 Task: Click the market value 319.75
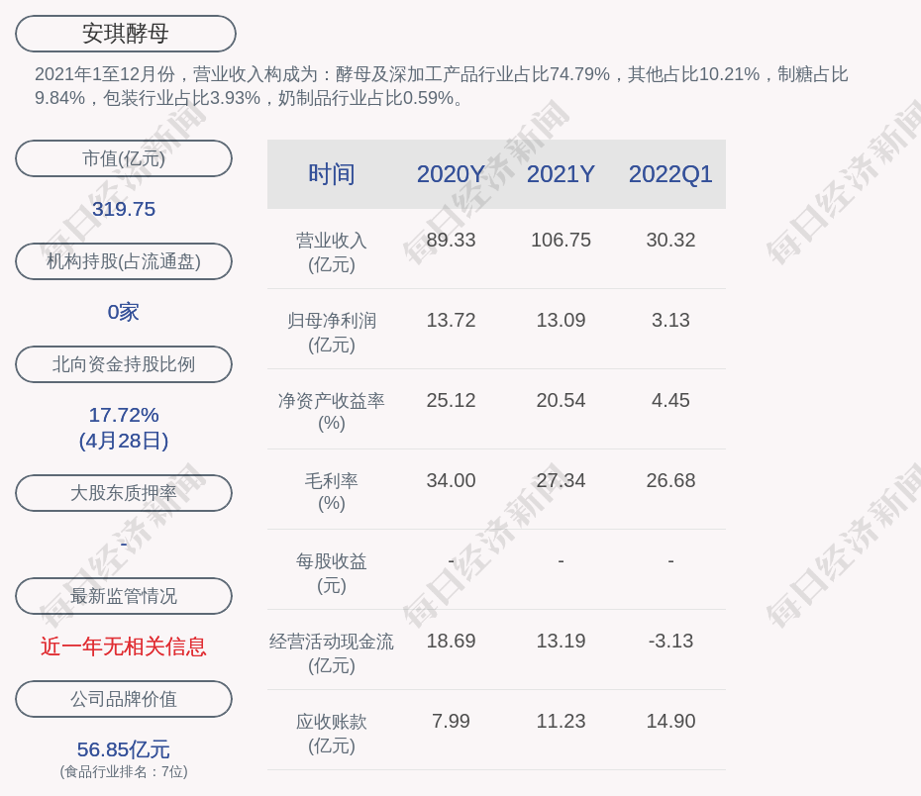(124, 209)
